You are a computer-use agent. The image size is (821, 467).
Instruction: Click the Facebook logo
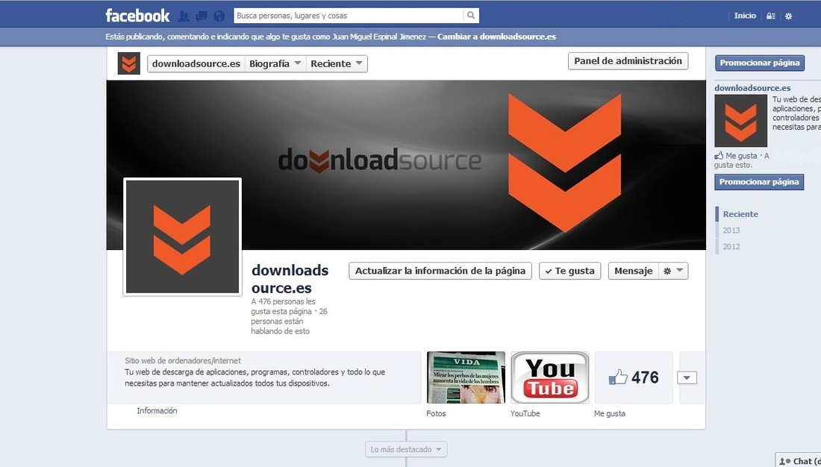(137, 15)
